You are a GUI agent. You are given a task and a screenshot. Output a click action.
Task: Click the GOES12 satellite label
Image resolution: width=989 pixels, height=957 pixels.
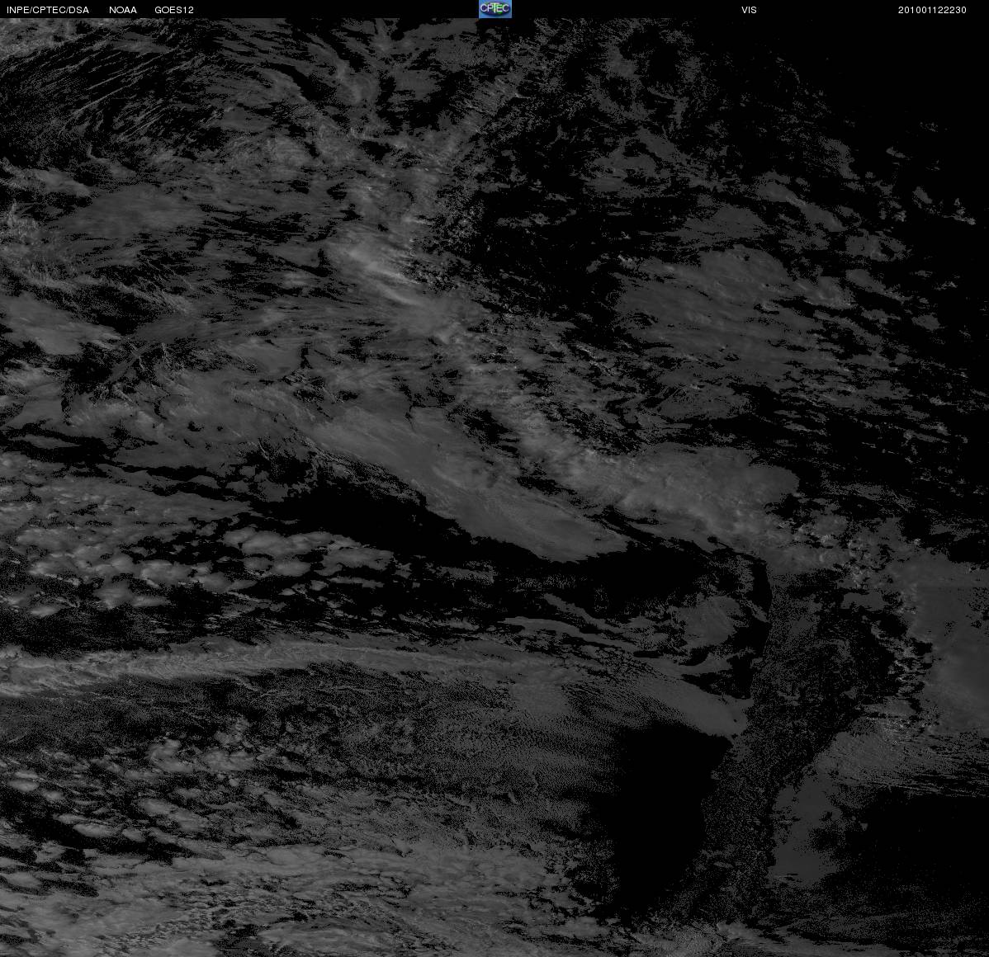[174, 10]
